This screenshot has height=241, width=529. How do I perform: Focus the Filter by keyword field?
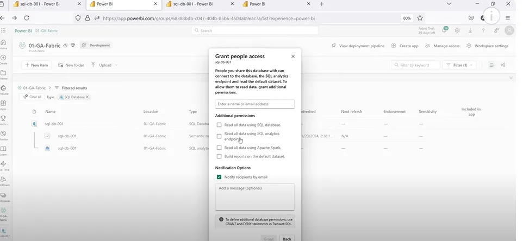415,65
